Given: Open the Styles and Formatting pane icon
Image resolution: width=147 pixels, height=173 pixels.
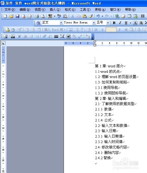Looking at the screenshot, I should [x=38, y=23].
